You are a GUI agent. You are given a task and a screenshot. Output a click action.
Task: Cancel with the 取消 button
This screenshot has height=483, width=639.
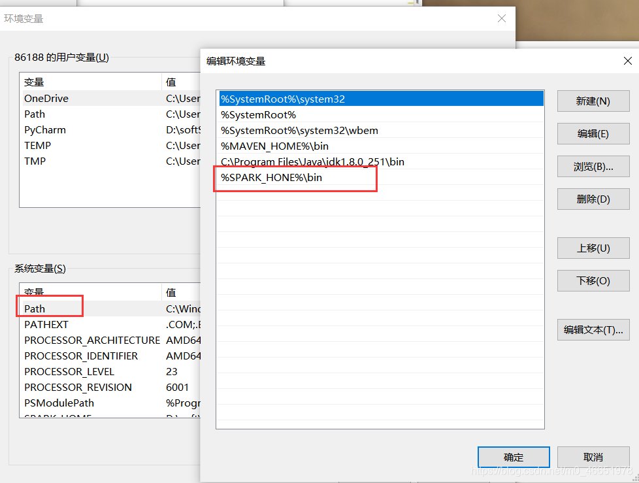tap(593, 457)
